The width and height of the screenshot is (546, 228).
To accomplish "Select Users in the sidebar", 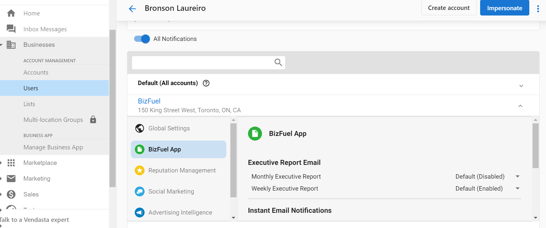I will coord(54,88).
